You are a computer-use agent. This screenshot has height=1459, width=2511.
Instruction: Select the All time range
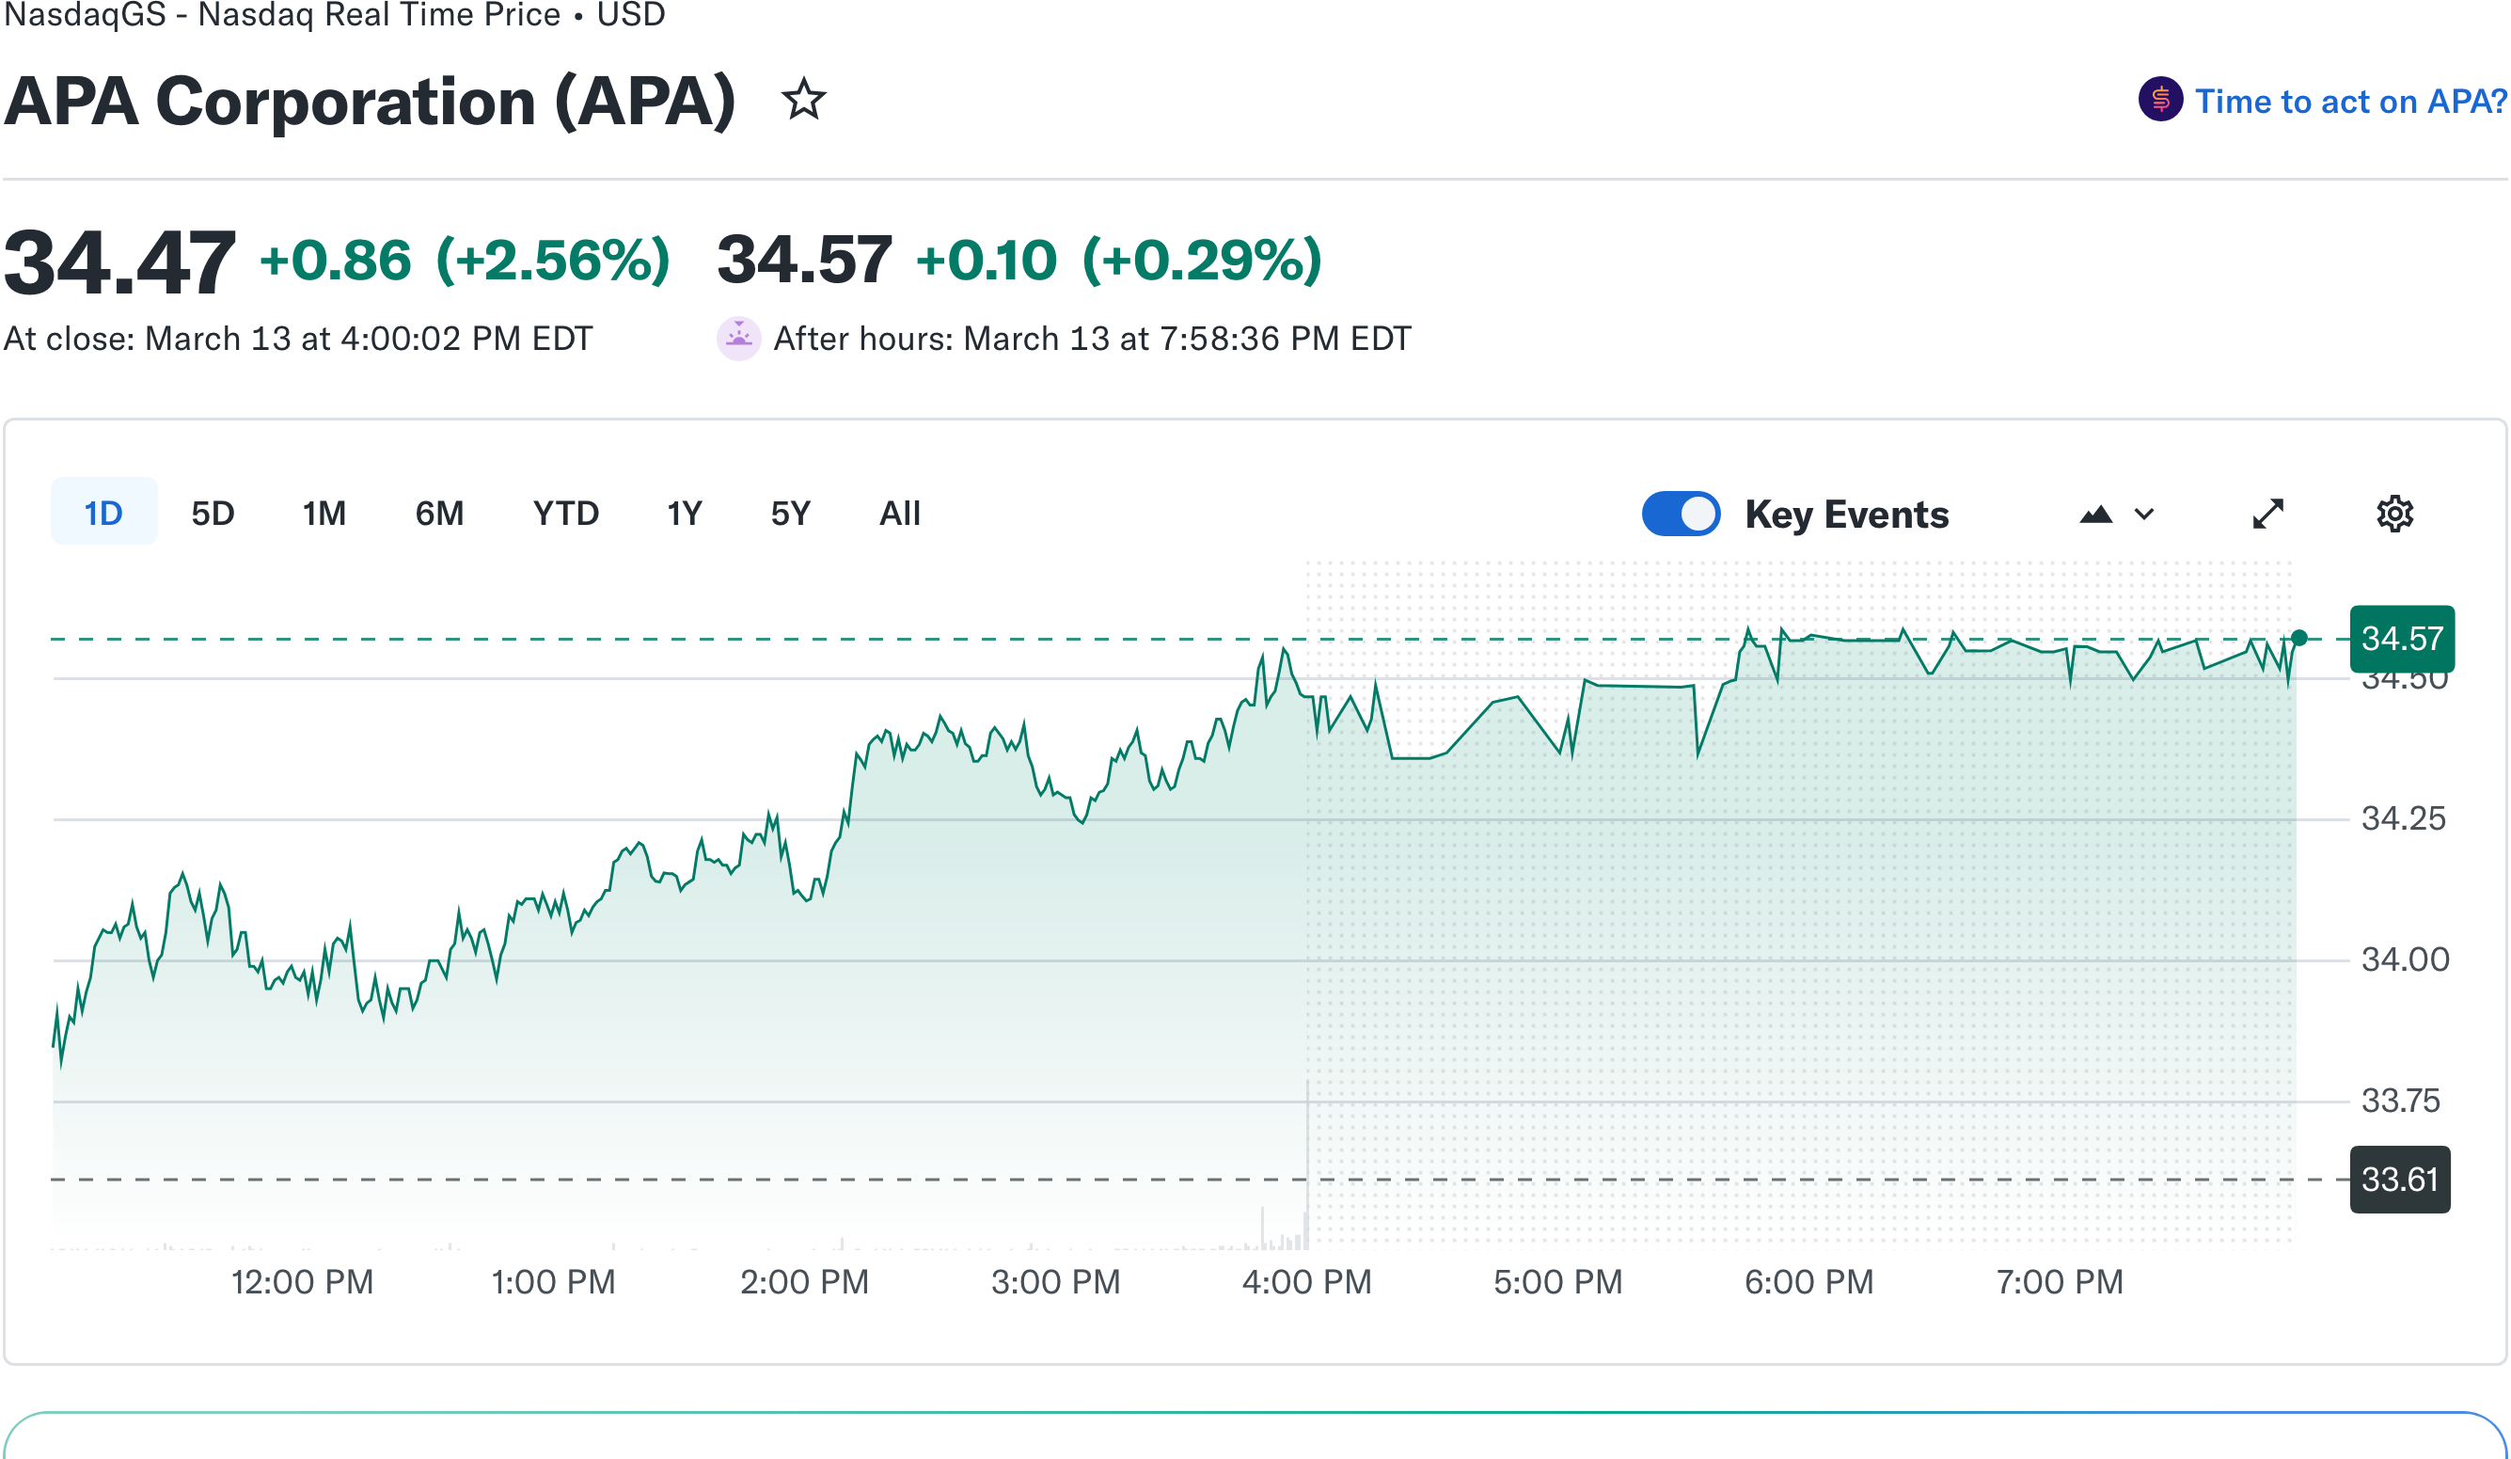(x=899, y=514)
